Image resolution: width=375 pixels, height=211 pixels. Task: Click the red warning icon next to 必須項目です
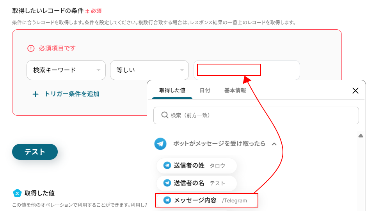[31, 48]
